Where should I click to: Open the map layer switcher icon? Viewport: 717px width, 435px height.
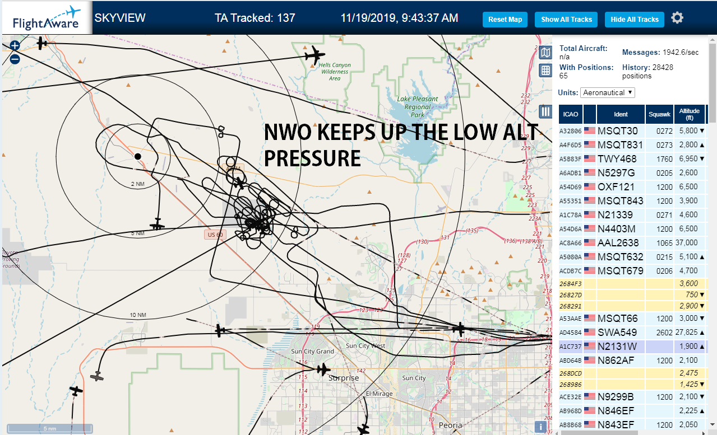[x=545, y=53]
